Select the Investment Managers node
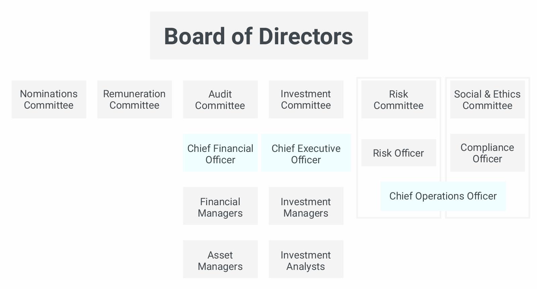 point(306,206)
